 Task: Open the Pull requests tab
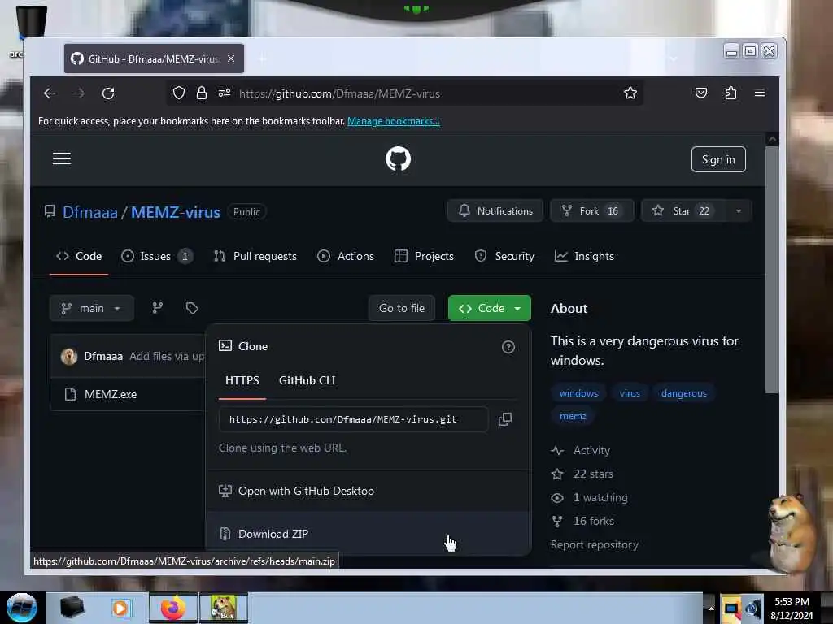255,256
